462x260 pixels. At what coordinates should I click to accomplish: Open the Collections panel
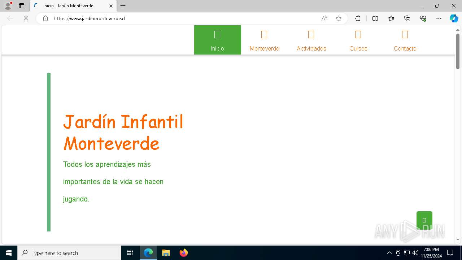point(407,18)
